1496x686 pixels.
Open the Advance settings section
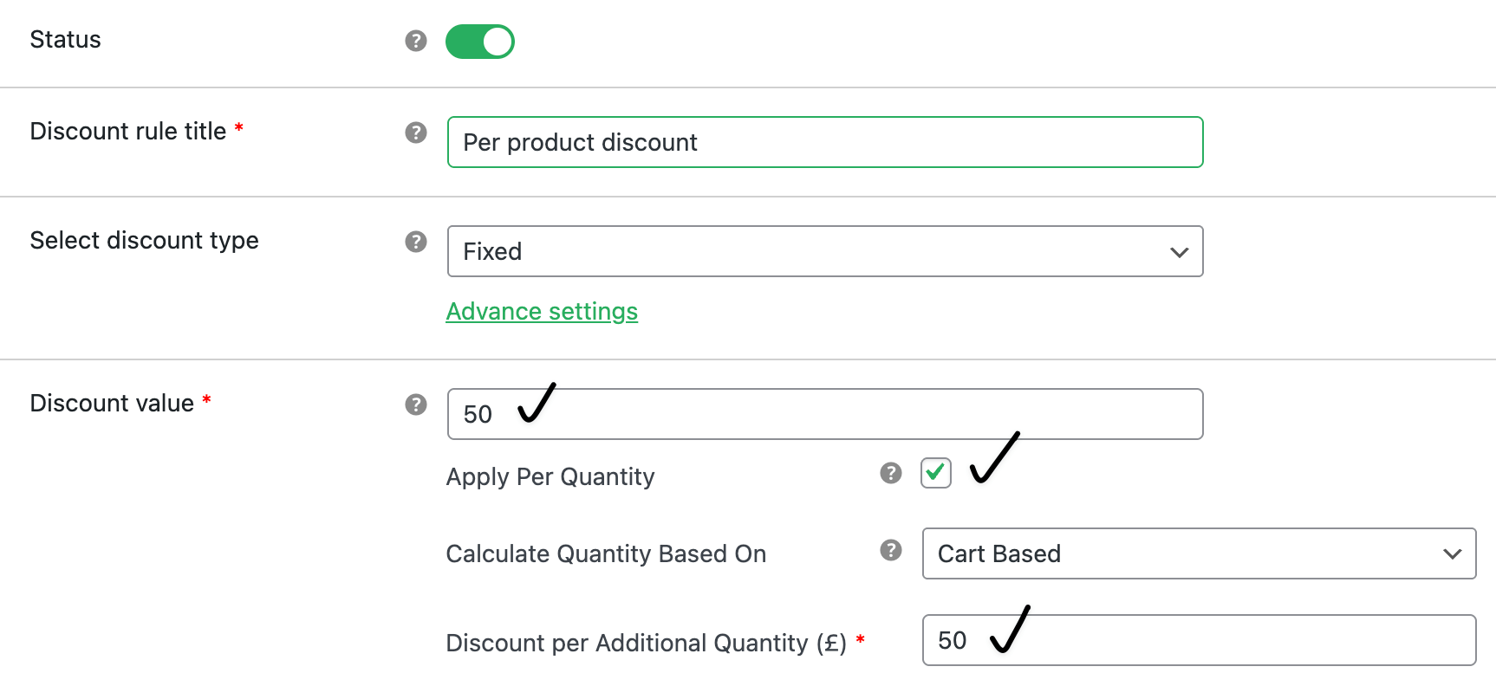[542, 311]
